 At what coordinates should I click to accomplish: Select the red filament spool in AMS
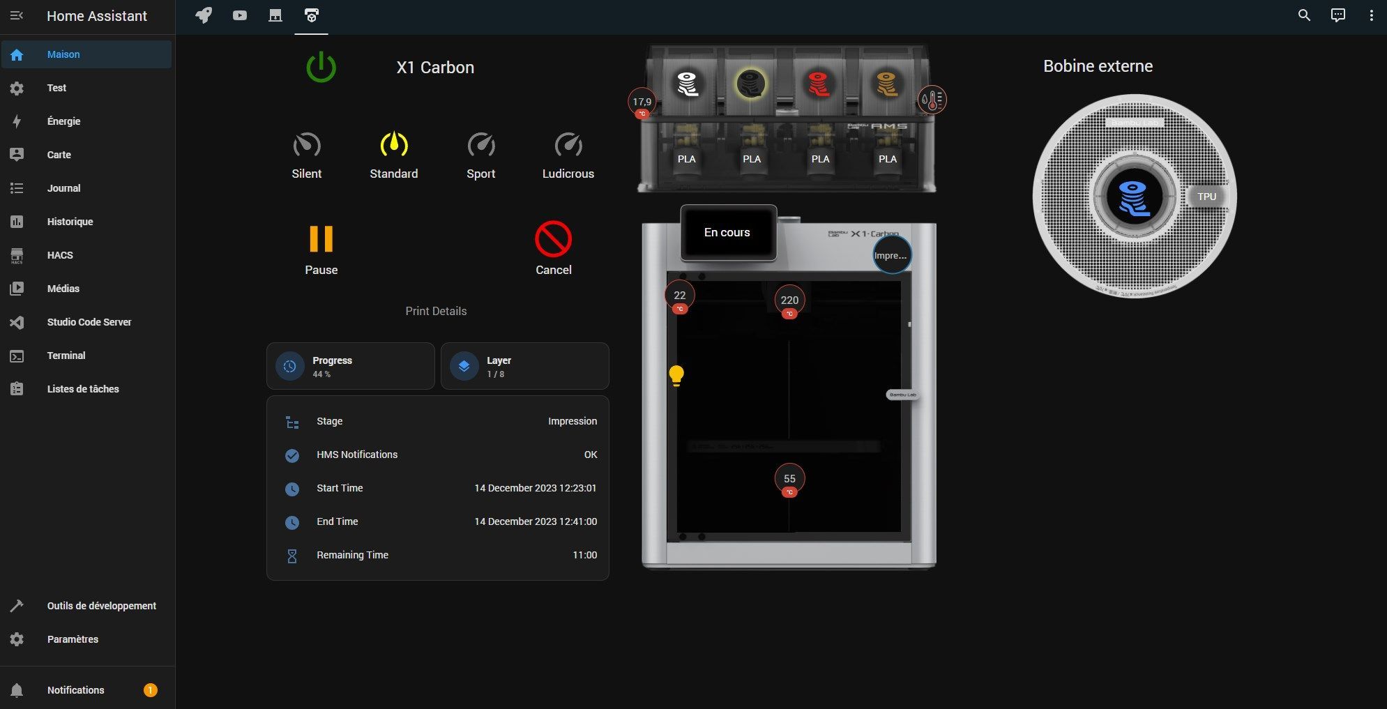(x=819, y=84)
